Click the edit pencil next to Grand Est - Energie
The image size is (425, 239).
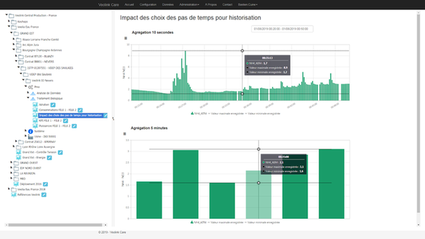(x=49, y=158)
